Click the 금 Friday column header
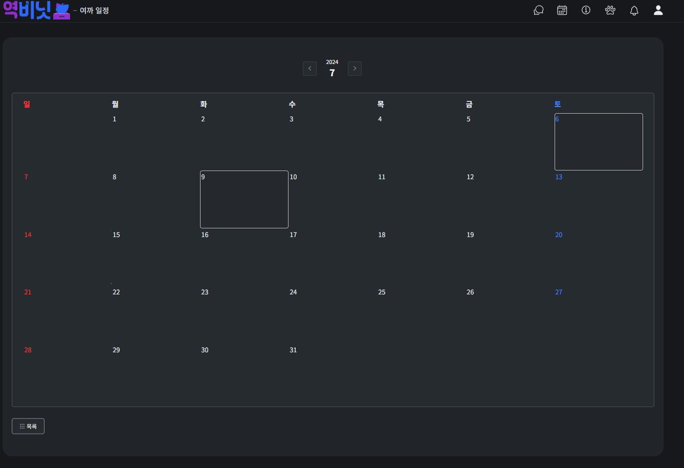The width and height of the screenshot is (684, 468). click(469, 104)
